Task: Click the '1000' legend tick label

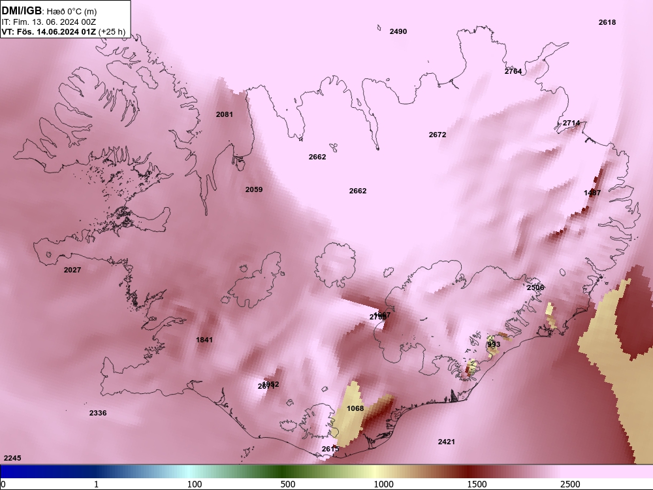Action: click(383, 484)
